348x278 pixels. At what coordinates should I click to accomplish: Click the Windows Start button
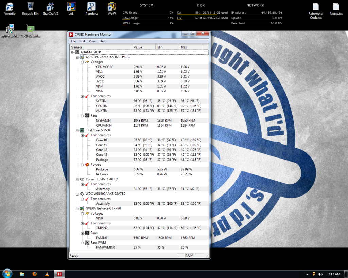click(x=7, y=273)
